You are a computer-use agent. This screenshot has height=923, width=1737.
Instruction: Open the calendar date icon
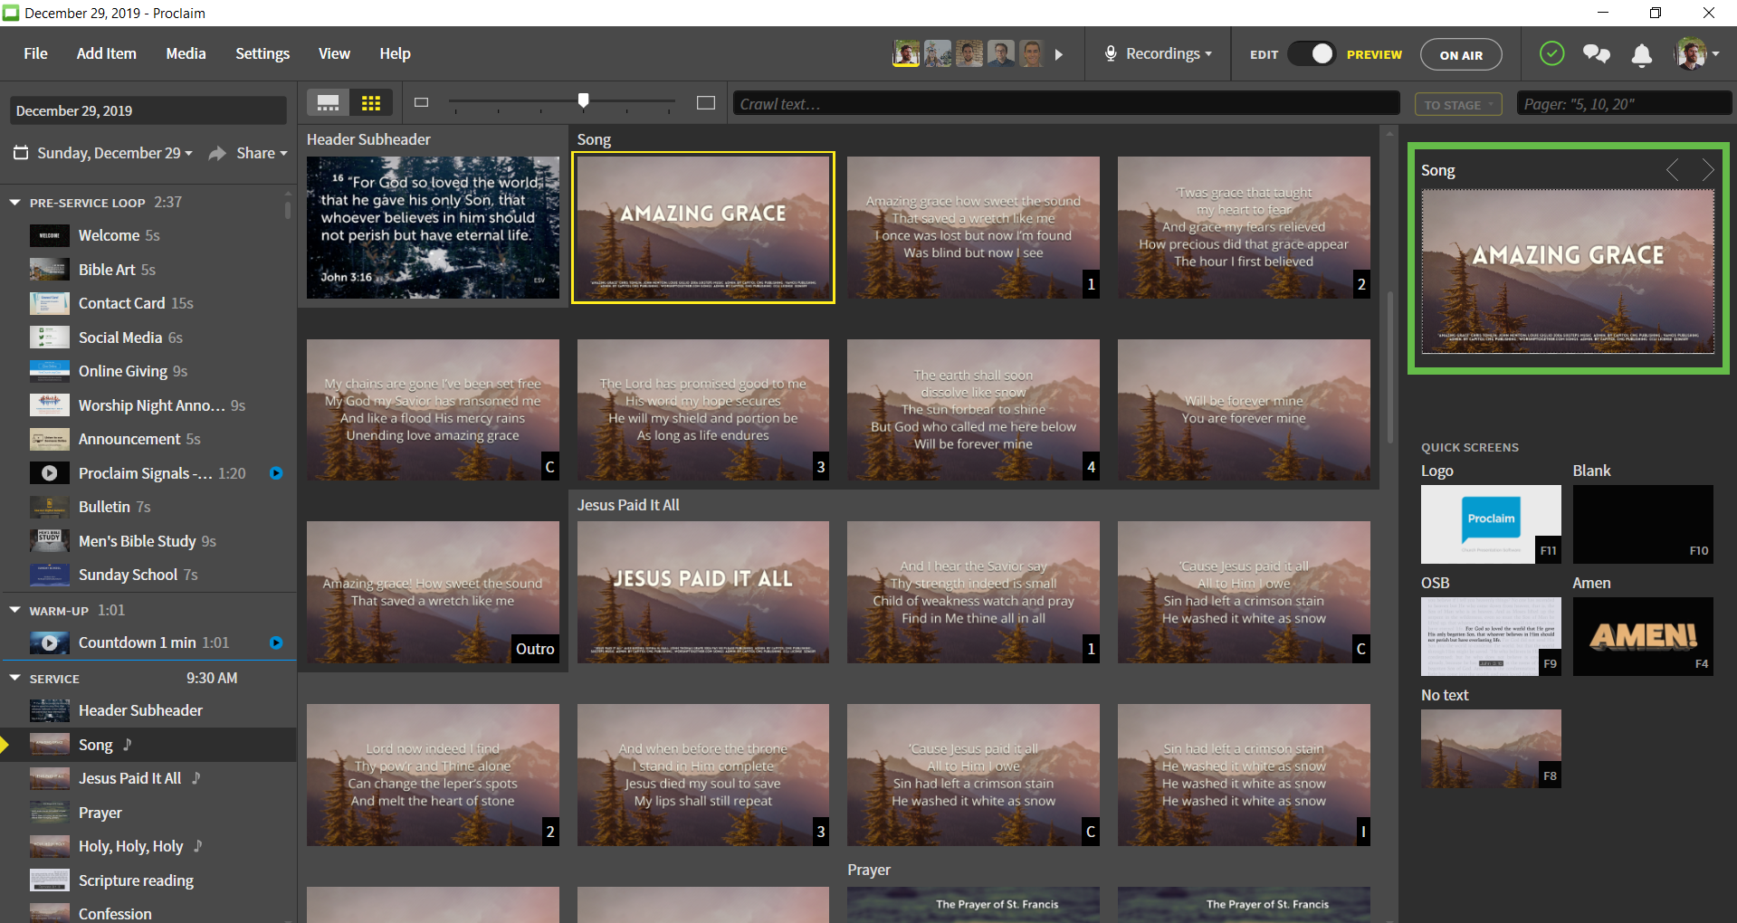pos(21,153)
